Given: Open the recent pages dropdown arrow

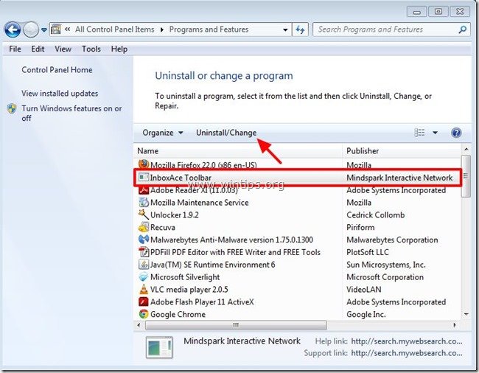Looking at the screenshot, I should [44, 30].
